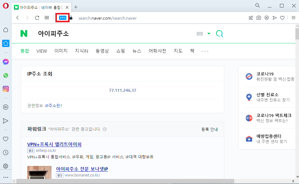Open Settings gear in the sidebar
The width and height of the screenshot is (299, 184).
6,166
